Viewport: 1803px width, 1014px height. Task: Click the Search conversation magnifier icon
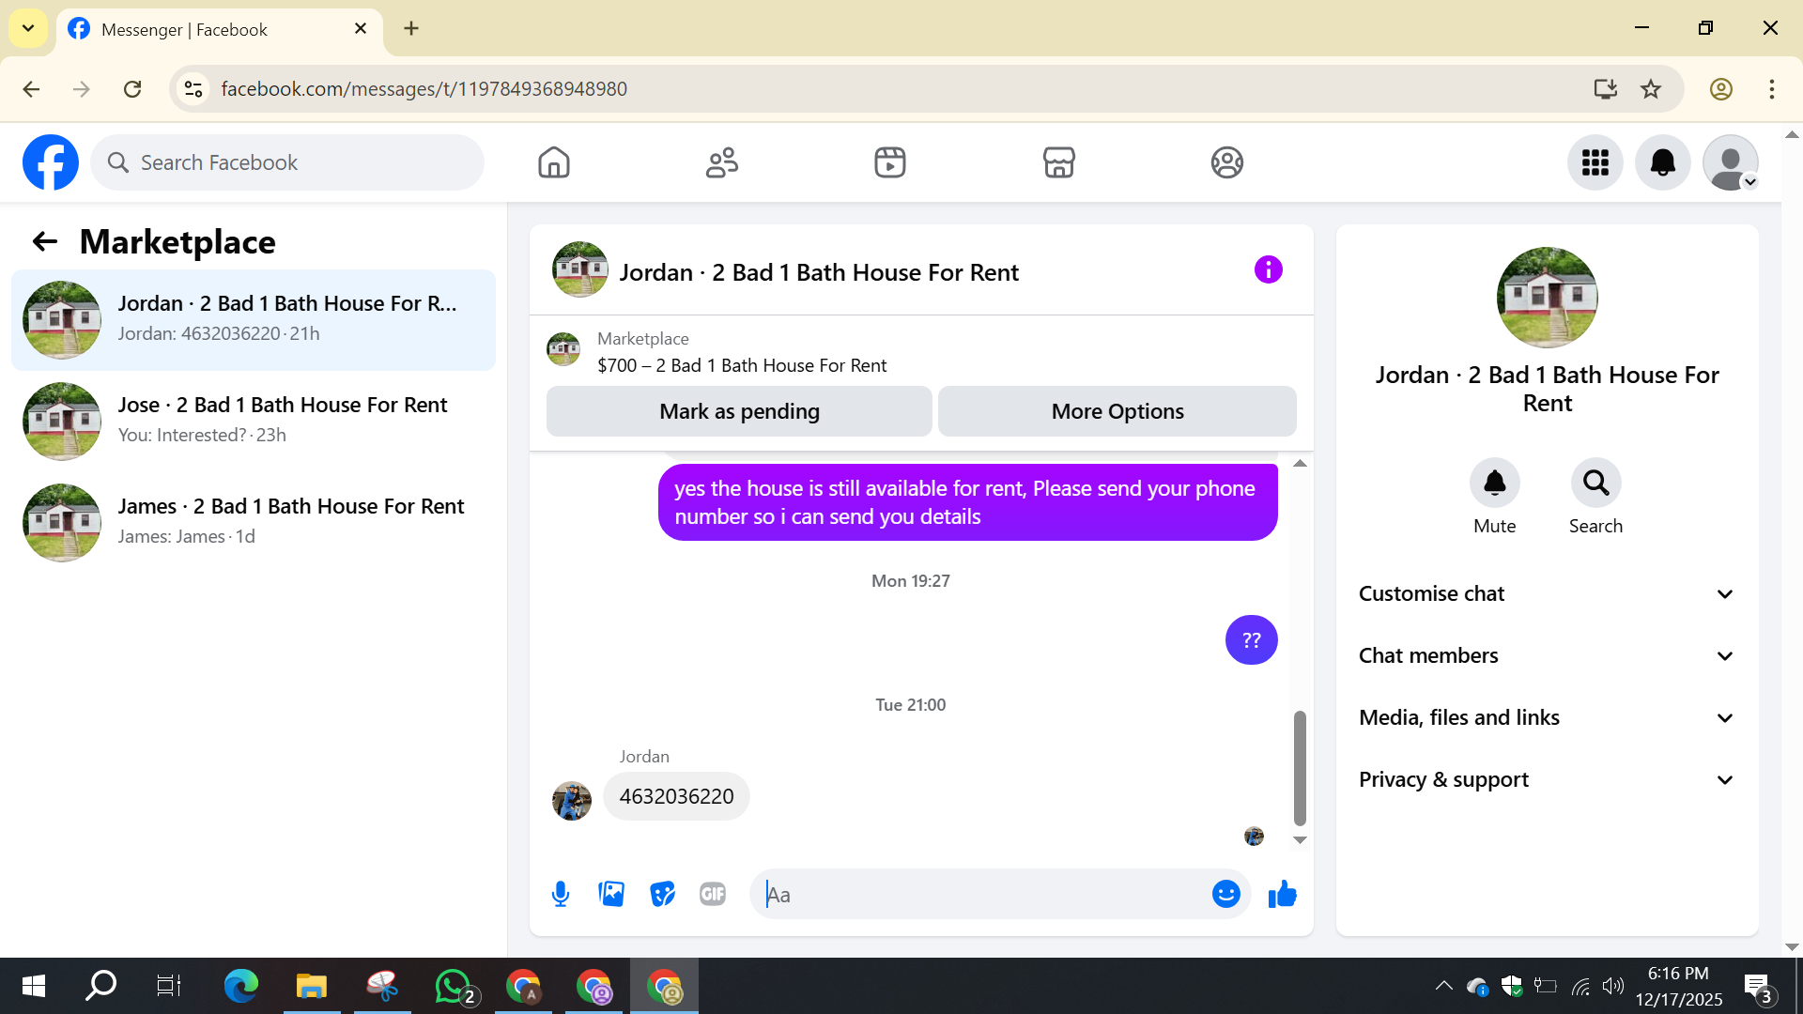pyautogui.click(x=1595, y=484)
